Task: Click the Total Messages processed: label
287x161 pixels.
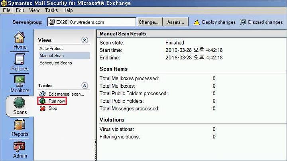Action: [x=130, y=108]
